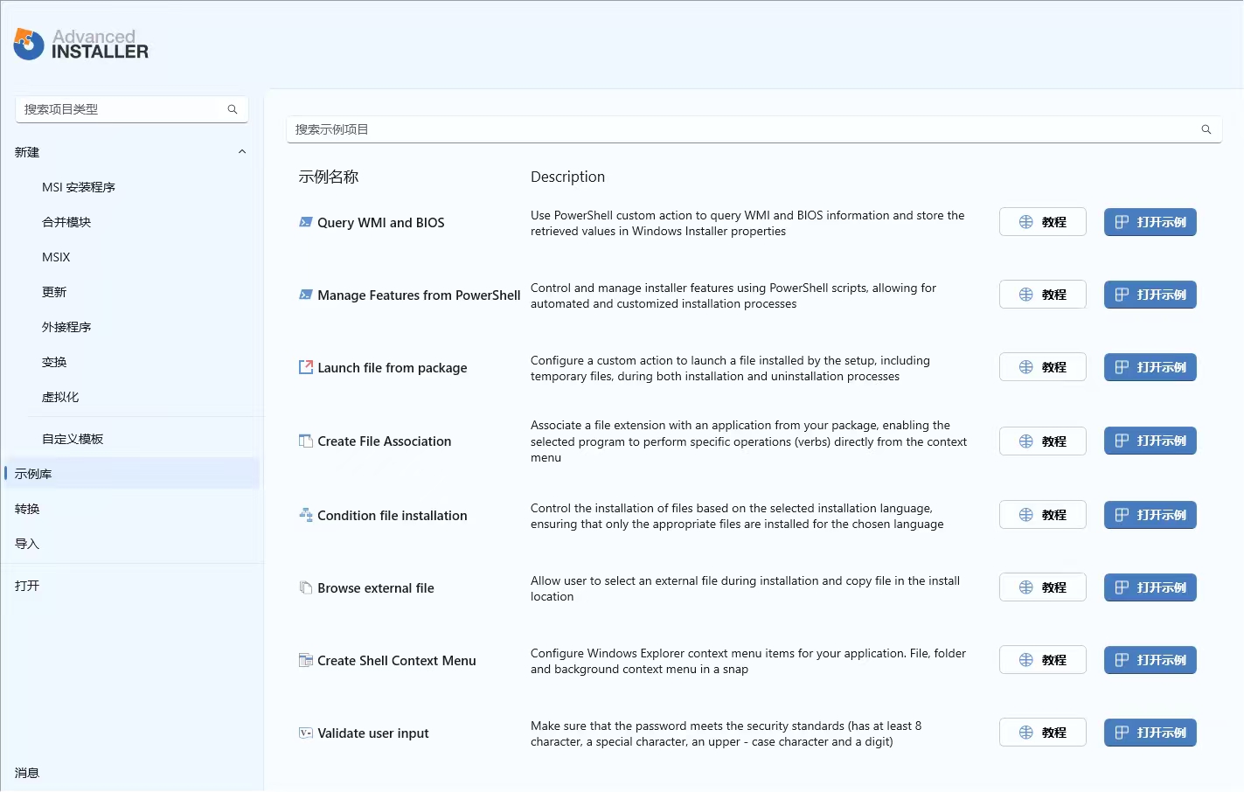Go to the 转换 section
1244x792 pixels.
click(27, 509)
